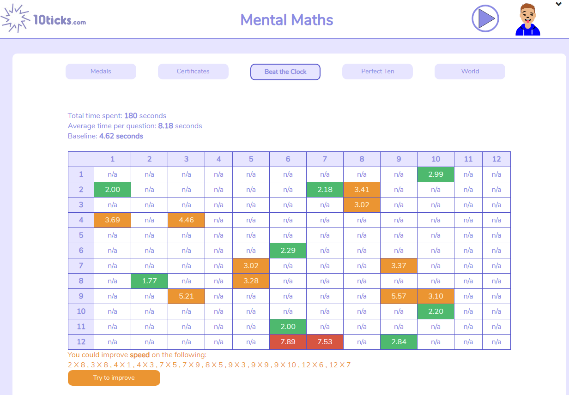Select the red 7.53 time cell
The height and width of the screenshot is (395, 569).
(x=325, y=342)
